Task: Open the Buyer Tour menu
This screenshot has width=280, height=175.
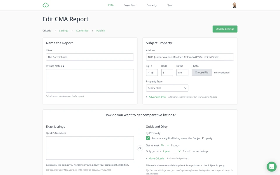Action: (130, 5)
